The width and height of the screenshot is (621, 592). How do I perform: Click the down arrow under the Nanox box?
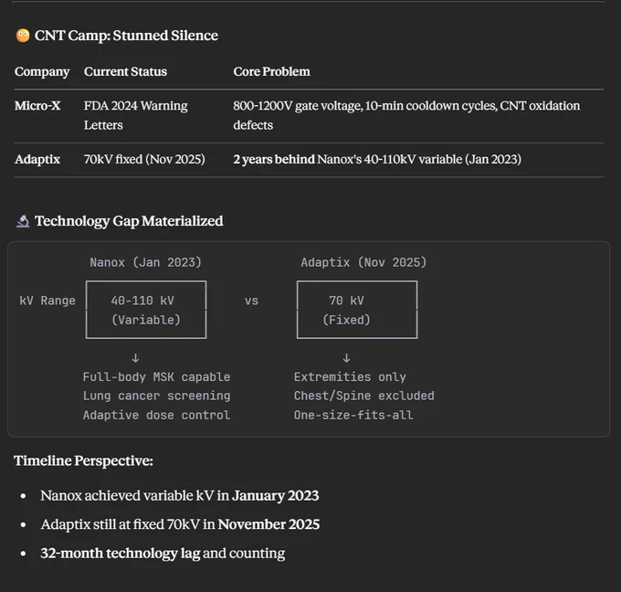tap(135, 358)
